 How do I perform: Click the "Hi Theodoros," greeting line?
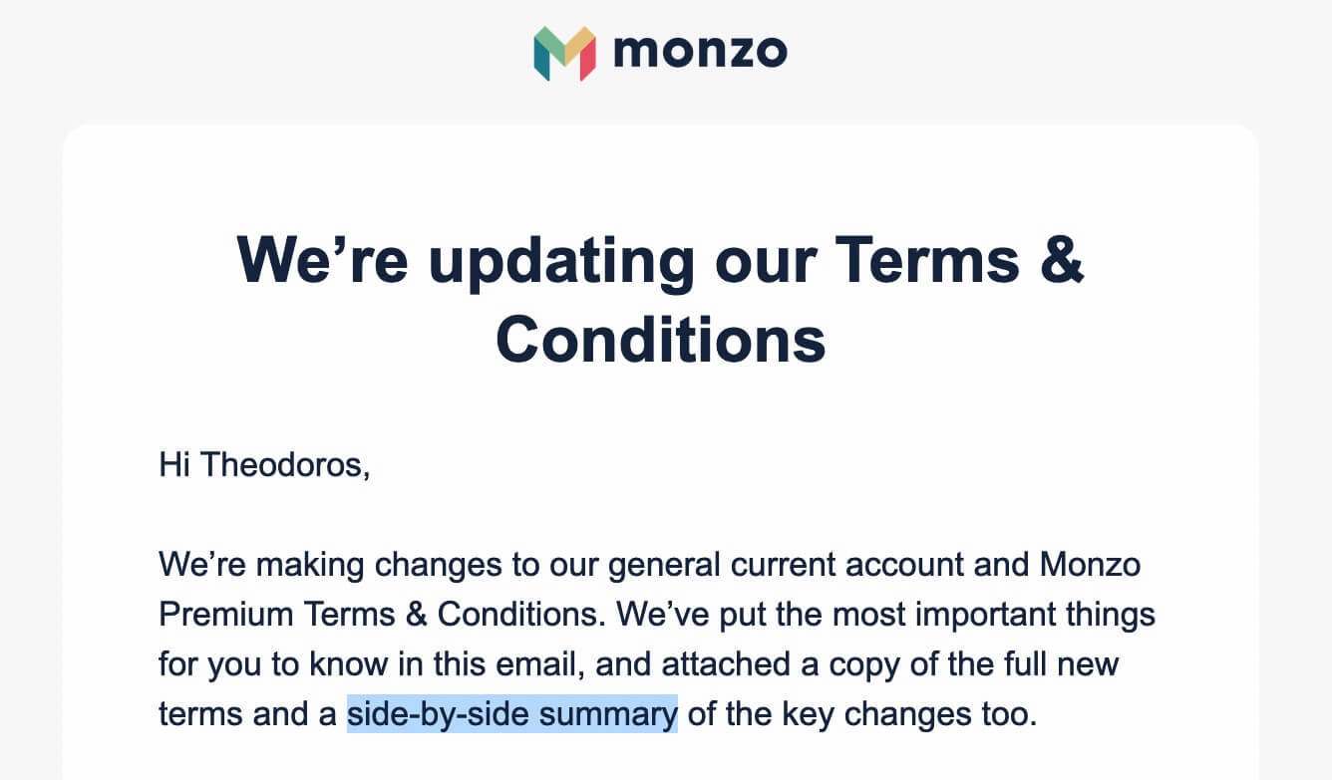pos(264,465)
